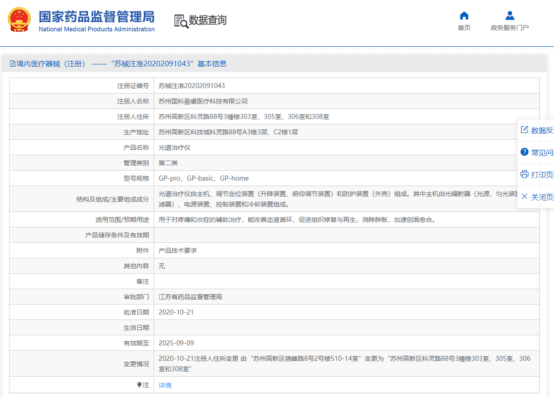This screenshot has width=554, height=398.
Task: Click the 注册人名称 row label
Action: click(133, 101)
